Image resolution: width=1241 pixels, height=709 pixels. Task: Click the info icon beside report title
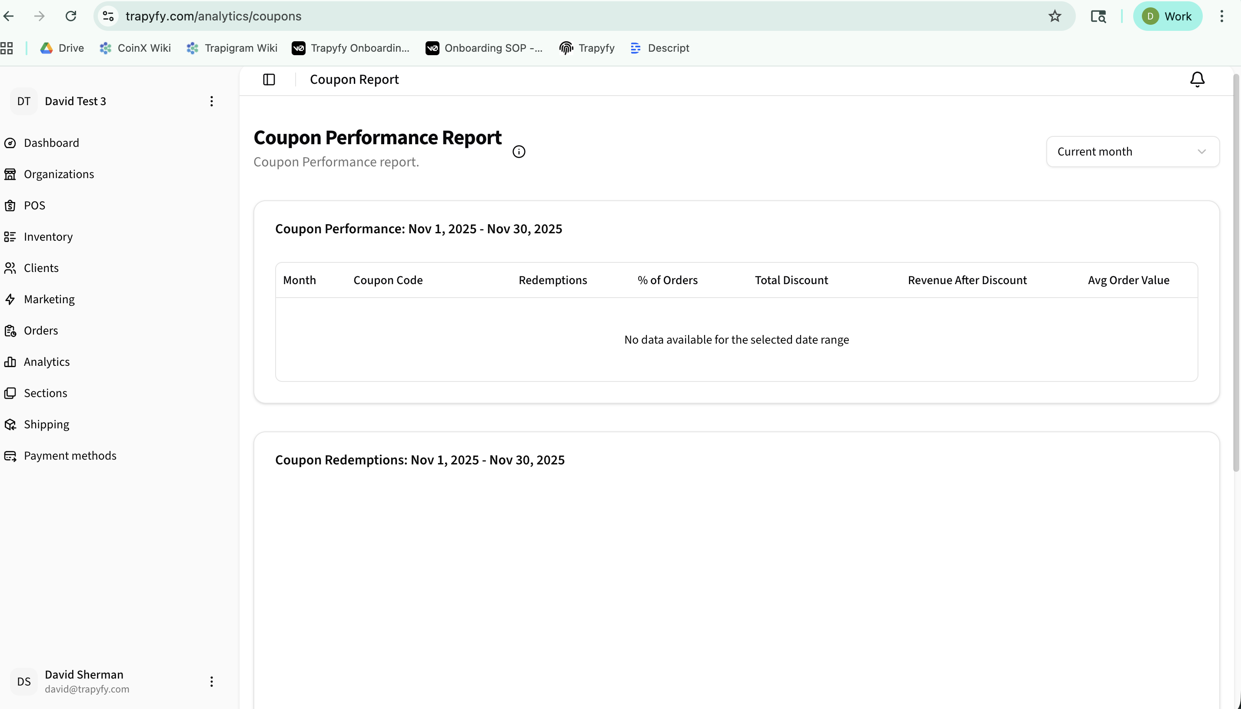tap(519, 152)
